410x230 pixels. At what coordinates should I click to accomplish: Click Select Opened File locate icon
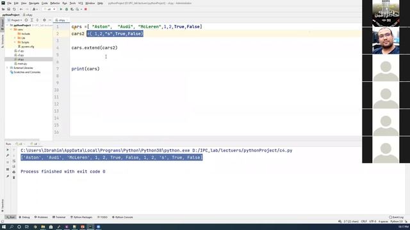(26, 20)
